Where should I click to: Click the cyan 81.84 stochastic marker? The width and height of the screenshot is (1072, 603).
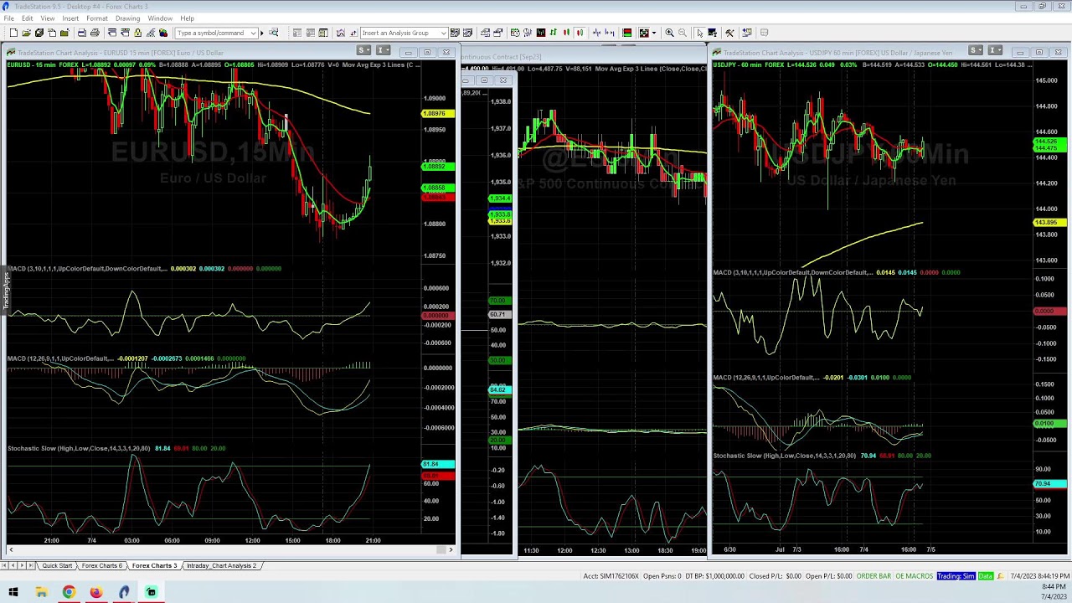438,464
